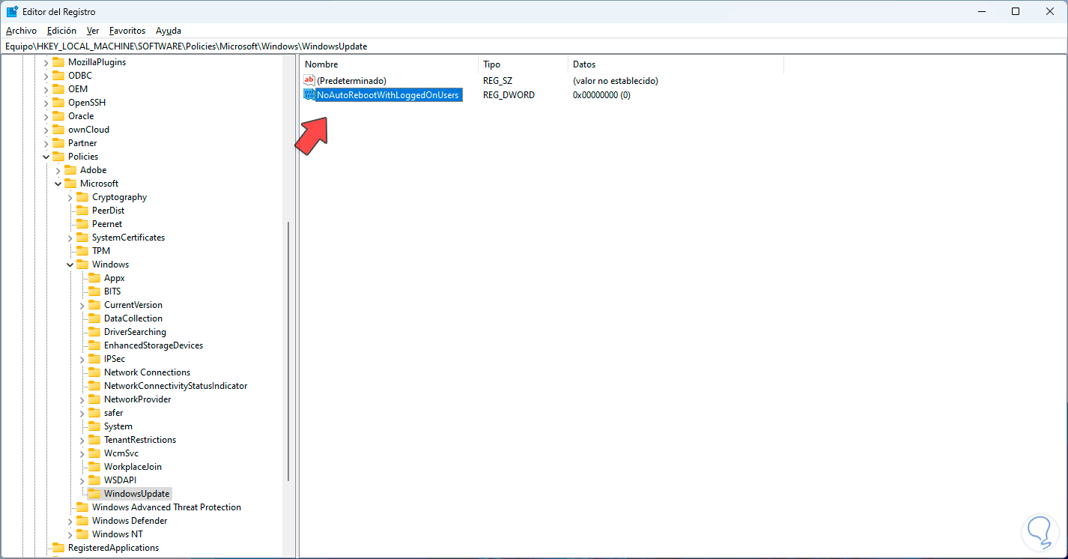
Task: Click the ownCloud folder icon
Action: pos(58,130)
